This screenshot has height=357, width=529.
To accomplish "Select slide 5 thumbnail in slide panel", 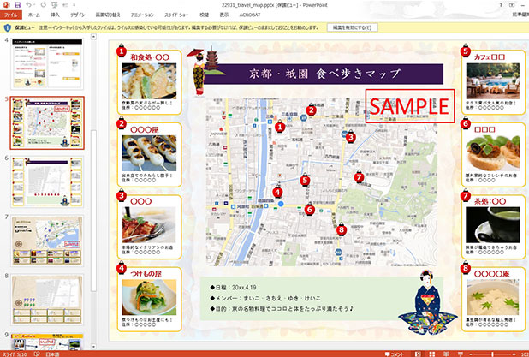I will (x=47, y=122).
